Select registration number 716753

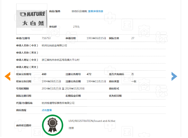46,38
